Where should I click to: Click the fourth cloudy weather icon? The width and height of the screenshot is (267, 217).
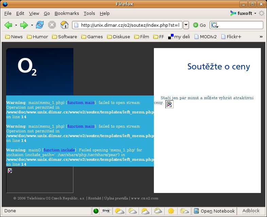click(x=158, y=211)
